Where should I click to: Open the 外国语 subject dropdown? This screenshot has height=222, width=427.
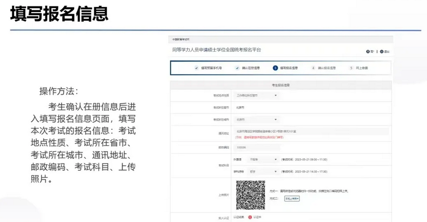click(262, 160)
